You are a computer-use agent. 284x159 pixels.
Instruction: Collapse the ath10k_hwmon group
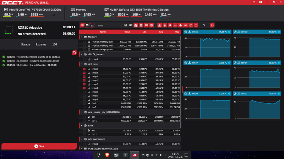point(82,54)
